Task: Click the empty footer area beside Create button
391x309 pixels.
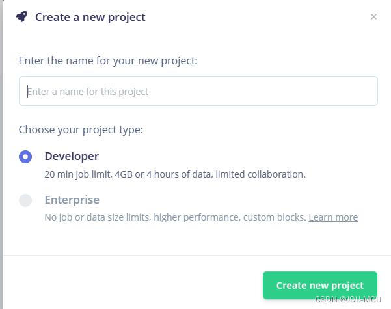Action: pos(130,285)
